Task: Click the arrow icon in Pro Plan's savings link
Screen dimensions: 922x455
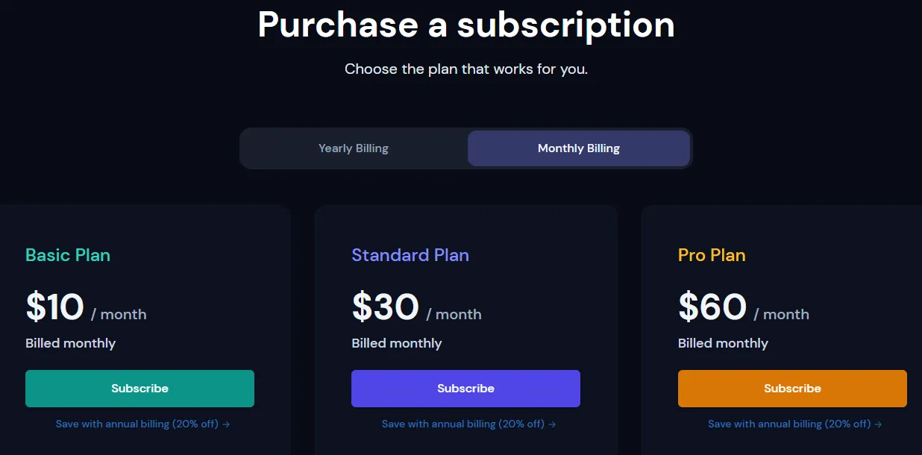Action: tap(878, 424)
